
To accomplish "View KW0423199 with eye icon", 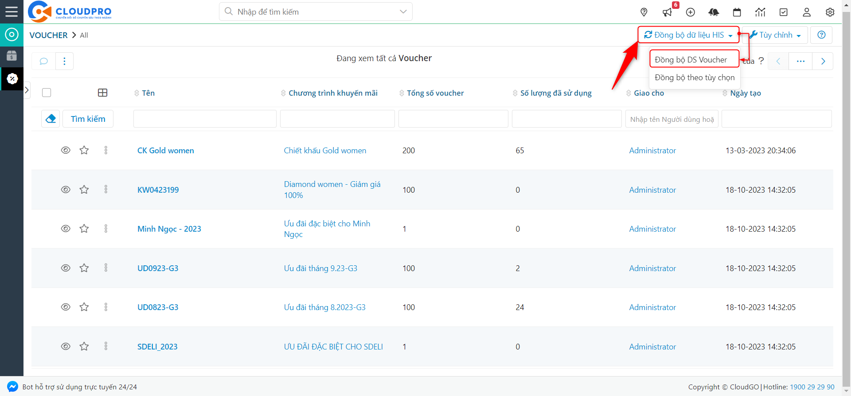I will (x=66, y=190).
